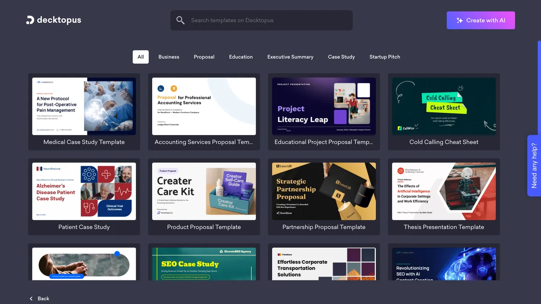The width and height of the screenshot is (541, 304).
Task: Open the Strategic Partnership Proposal thumbnail
Action: coord(324,191)
